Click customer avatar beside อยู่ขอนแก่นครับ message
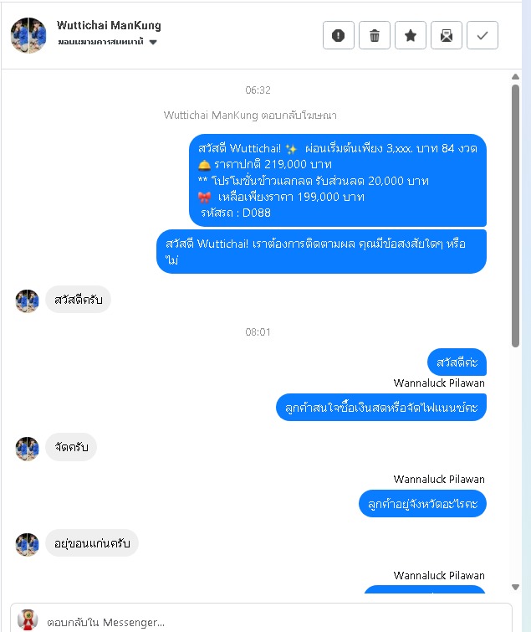This screenshot has height=632, width=531. [x=28, y=545]
